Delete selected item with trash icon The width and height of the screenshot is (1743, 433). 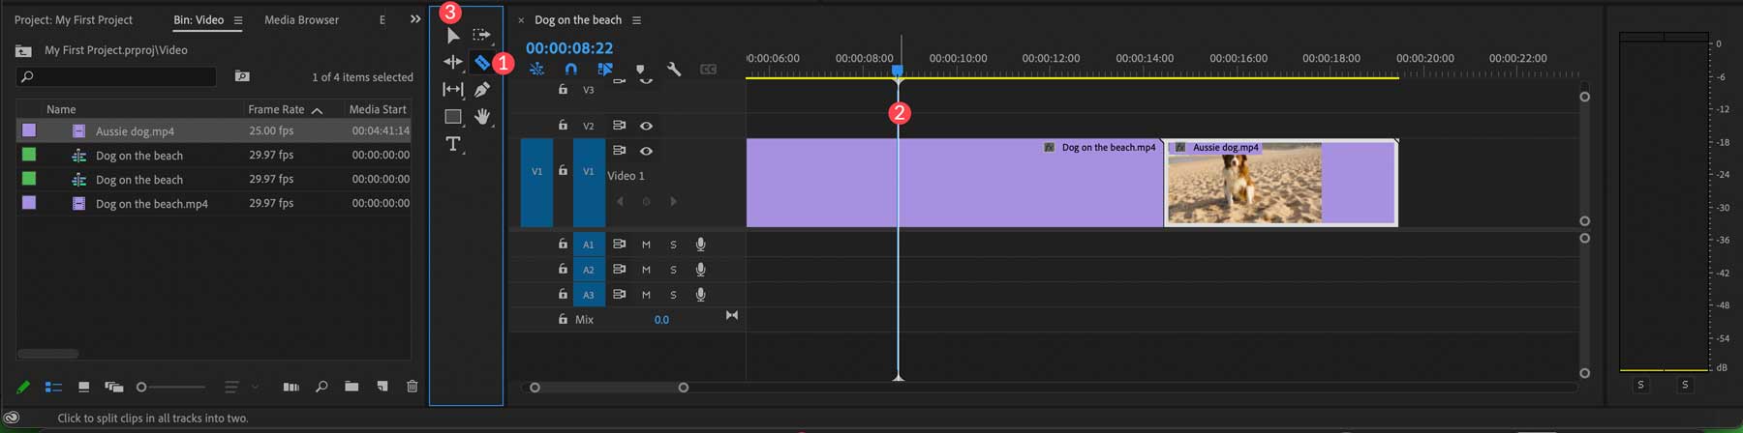pos(413,387)
